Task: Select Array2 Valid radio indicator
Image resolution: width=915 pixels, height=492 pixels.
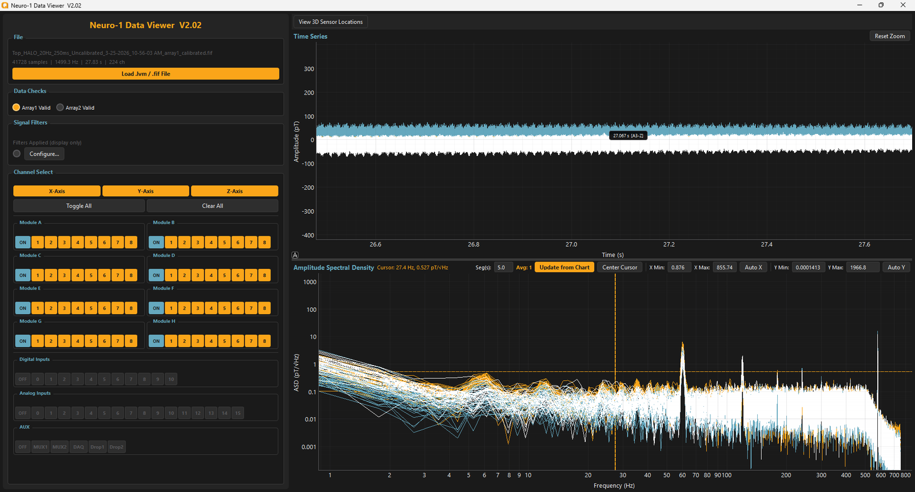Action: click(60, 108)
